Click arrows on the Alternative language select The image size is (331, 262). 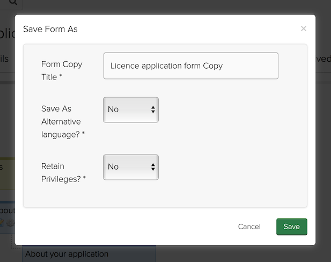click(x=153, y=110)
